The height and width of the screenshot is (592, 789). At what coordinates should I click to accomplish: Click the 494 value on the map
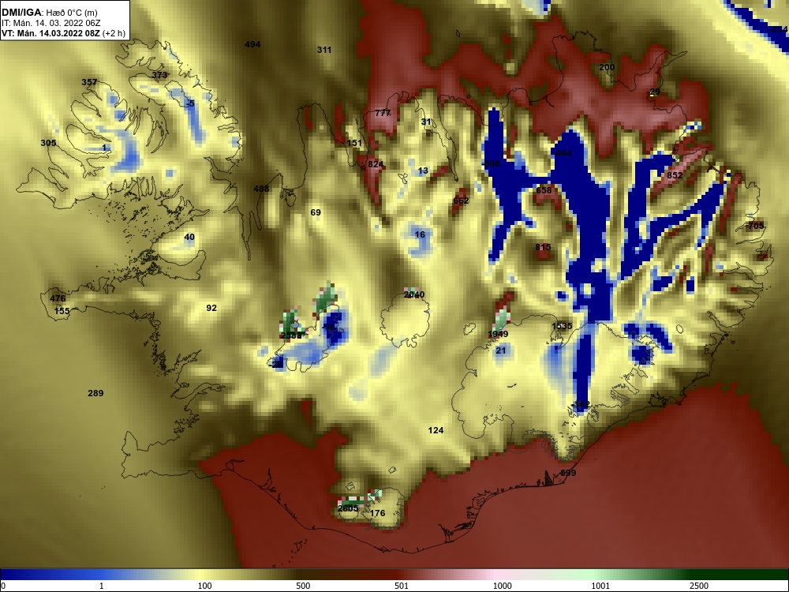click(x=252, y=44)
